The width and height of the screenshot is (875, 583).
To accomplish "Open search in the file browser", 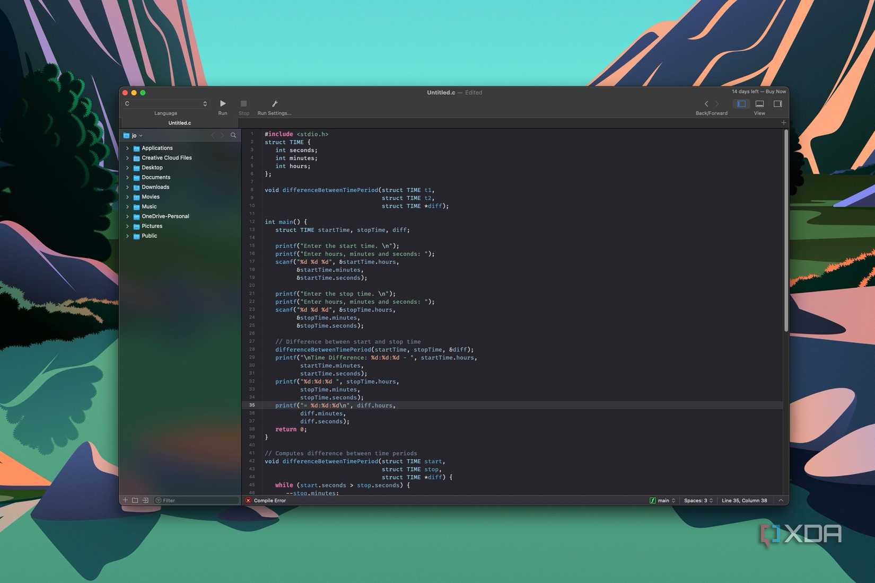I will tap(233, 135).
